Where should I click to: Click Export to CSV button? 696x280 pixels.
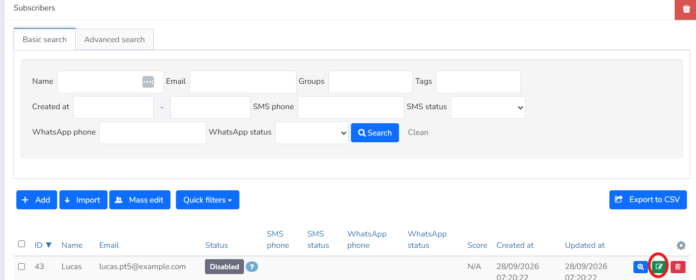point(648,199)
